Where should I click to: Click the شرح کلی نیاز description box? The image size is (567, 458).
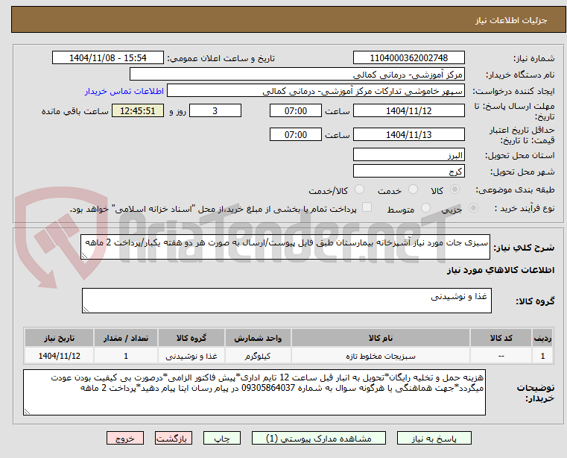(285, 247)
